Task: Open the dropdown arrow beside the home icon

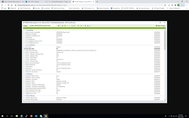Action: click(60, 26)
